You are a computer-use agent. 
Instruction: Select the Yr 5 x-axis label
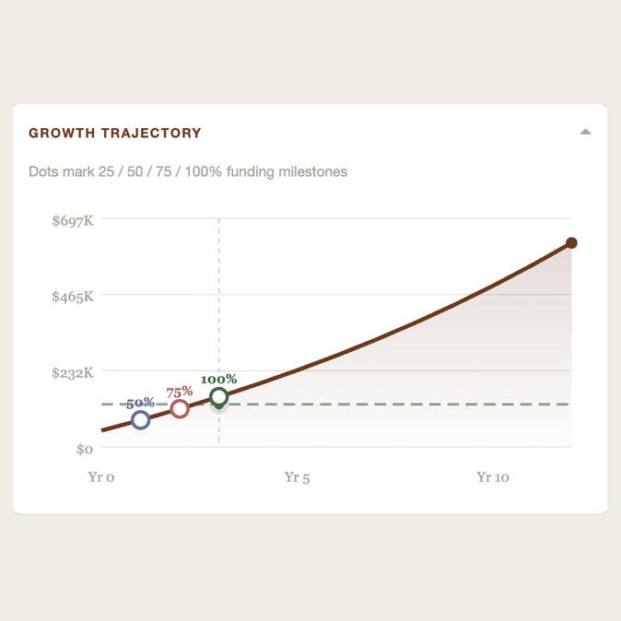pyautogui.click(x=297, y=477)
